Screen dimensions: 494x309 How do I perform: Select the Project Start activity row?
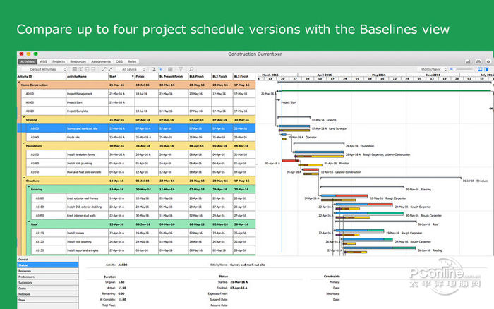pos(138,102)
